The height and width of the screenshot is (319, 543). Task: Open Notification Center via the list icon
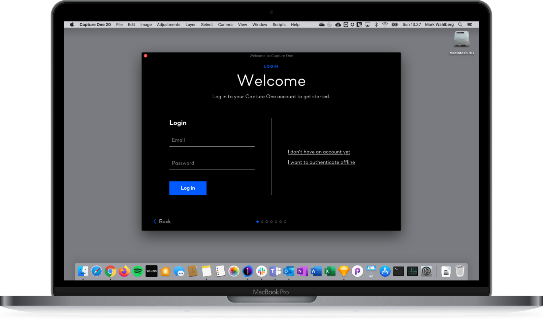coord(469,24)
